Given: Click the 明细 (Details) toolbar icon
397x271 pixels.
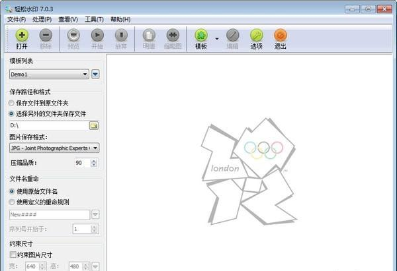Looking at the screenshot, I should point(149,36).
